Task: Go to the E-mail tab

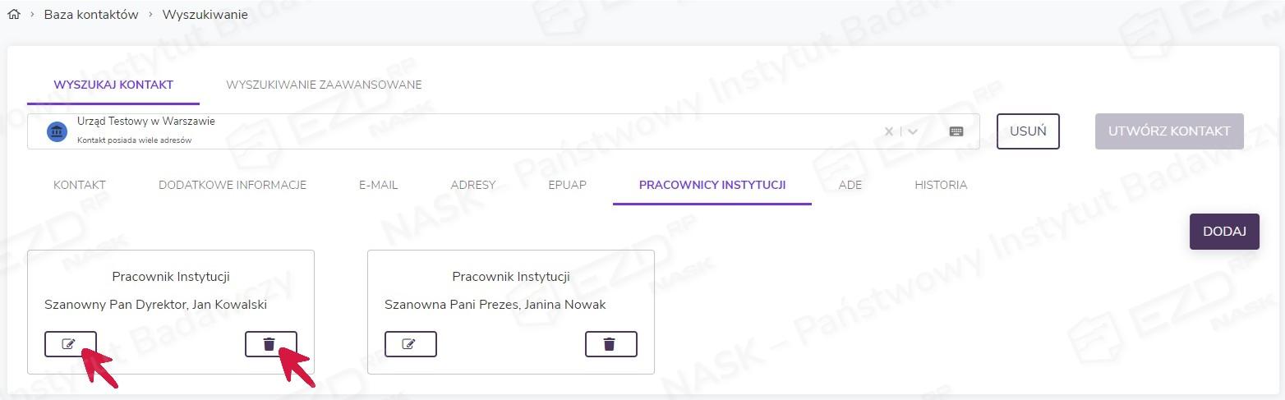Action: point(378,185)
